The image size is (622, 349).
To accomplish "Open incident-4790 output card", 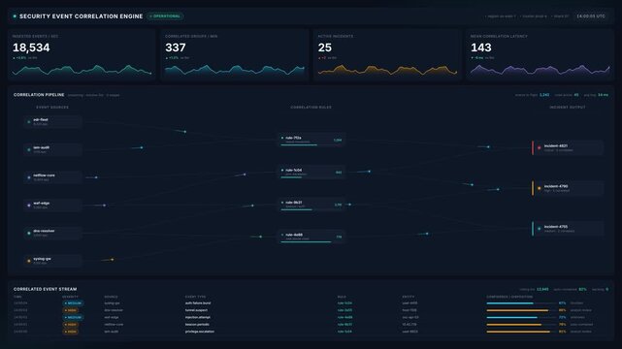I will click(568, 188).
